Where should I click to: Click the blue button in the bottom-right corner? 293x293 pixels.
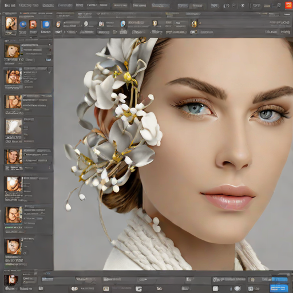279,288
